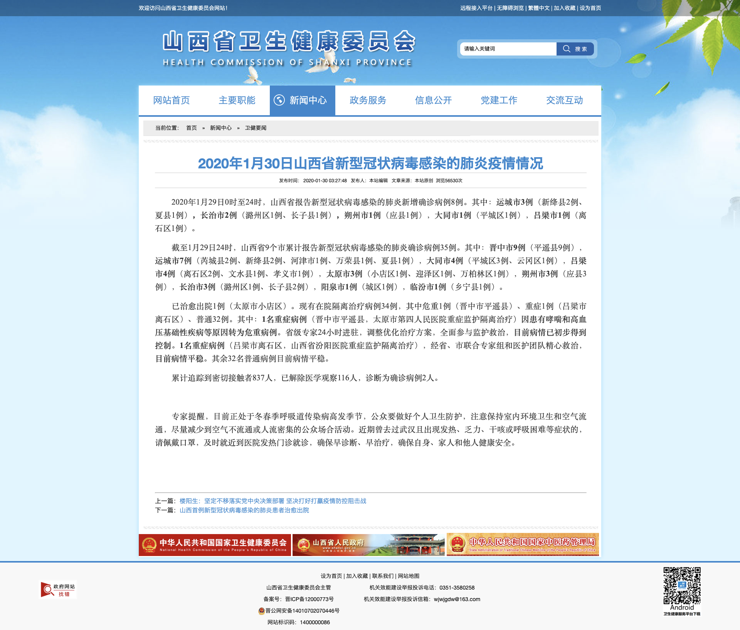Open the 信息公开 navigation tab

click(434, 100)
